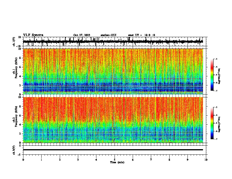Image resolution: width=232 pixels, height=179 pixels.
Task: Click time axis tick label "1"
Action: tap(41, 160)
